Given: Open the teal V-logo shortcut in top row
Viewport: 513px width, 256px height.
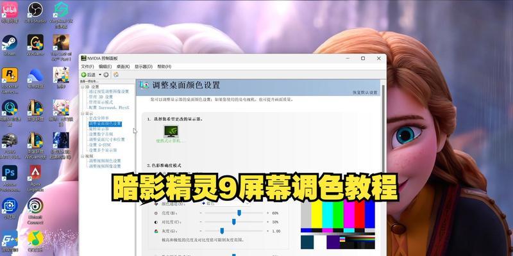Looking at the screenshot, I should 61,15.
